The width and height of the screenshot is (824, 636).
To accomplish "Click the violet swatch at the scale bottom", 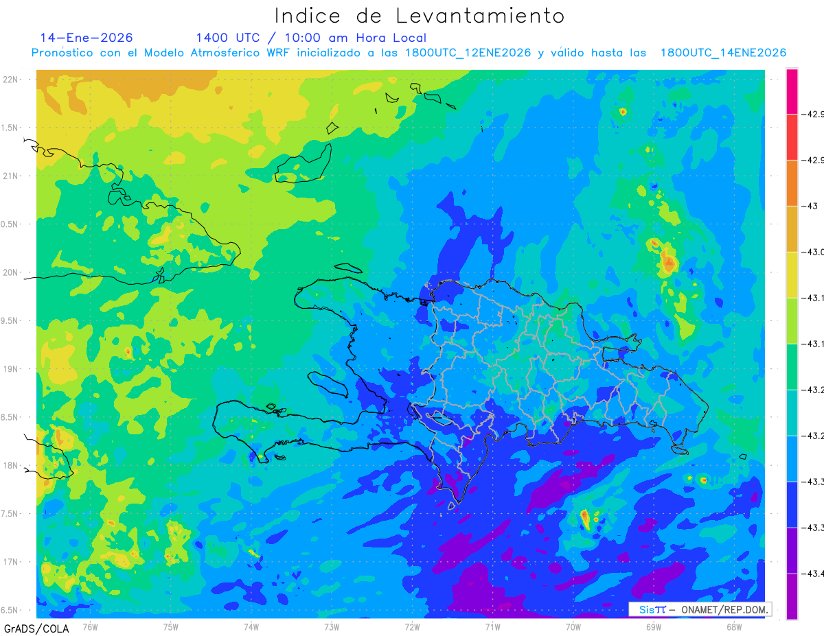I will 792,596.
